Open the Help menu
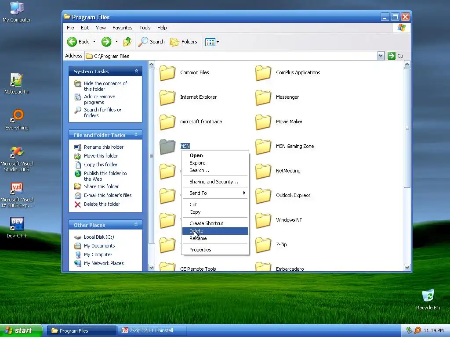The width and height of the screenshot is (450, 337). [x=162, y=28]
